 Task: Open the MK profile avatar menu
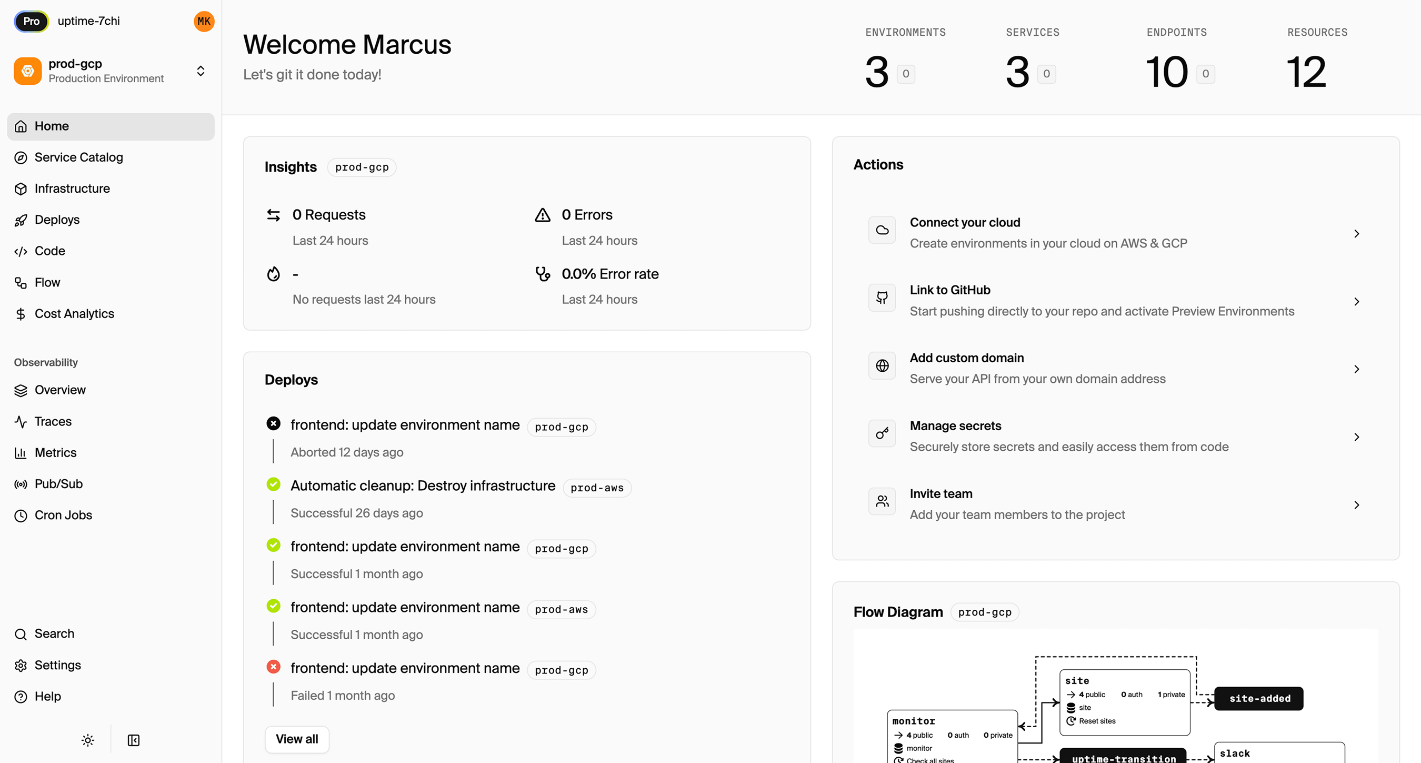(x=203, y=22)
